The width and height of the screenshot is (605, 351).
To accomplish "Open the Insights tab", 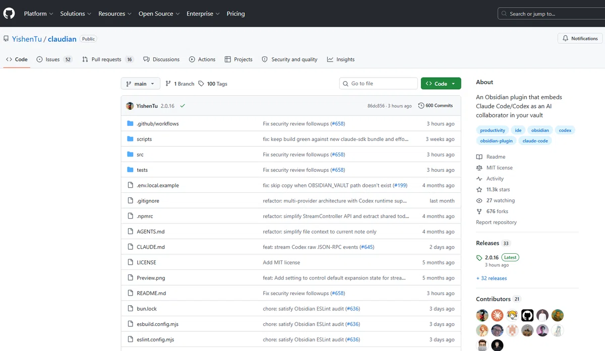I will [341, 59].
